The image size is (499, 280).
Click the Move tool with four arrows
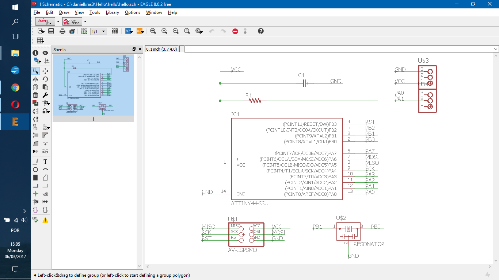[45, 71]
